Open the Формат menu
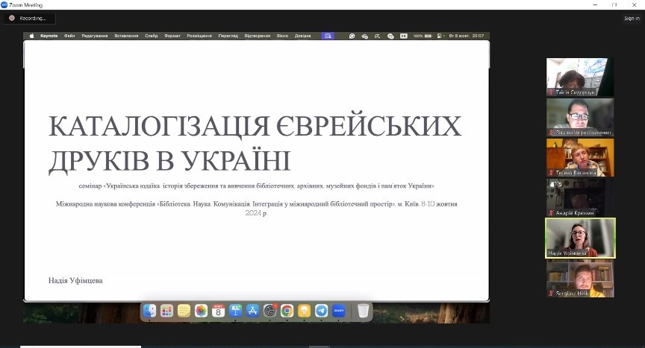This screenshot has height=348, width=645. click(172, 35)
